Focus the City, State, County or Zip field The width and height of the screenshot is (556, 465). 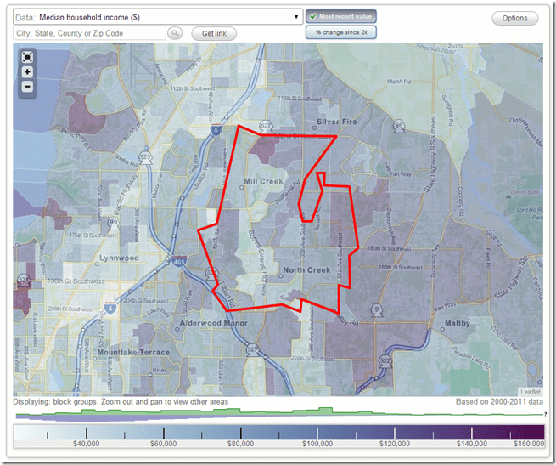tap(89, 32)
